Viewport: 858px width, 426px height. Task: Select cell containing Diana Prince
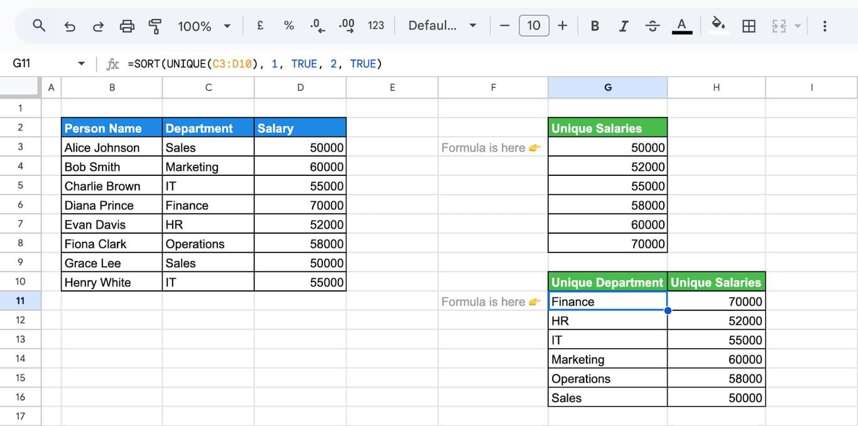pos(112,205)
